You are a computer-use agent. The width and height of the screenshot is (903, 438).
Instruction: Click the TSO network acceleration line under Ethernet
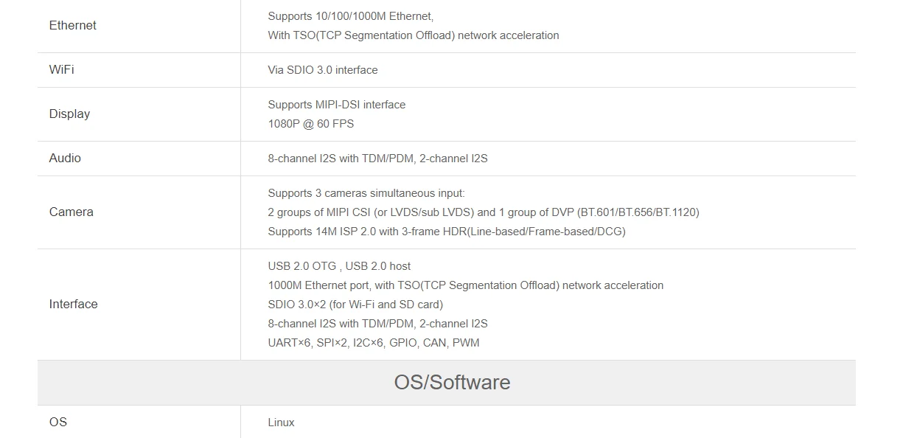pyautogui.click(x=413, y=35)
